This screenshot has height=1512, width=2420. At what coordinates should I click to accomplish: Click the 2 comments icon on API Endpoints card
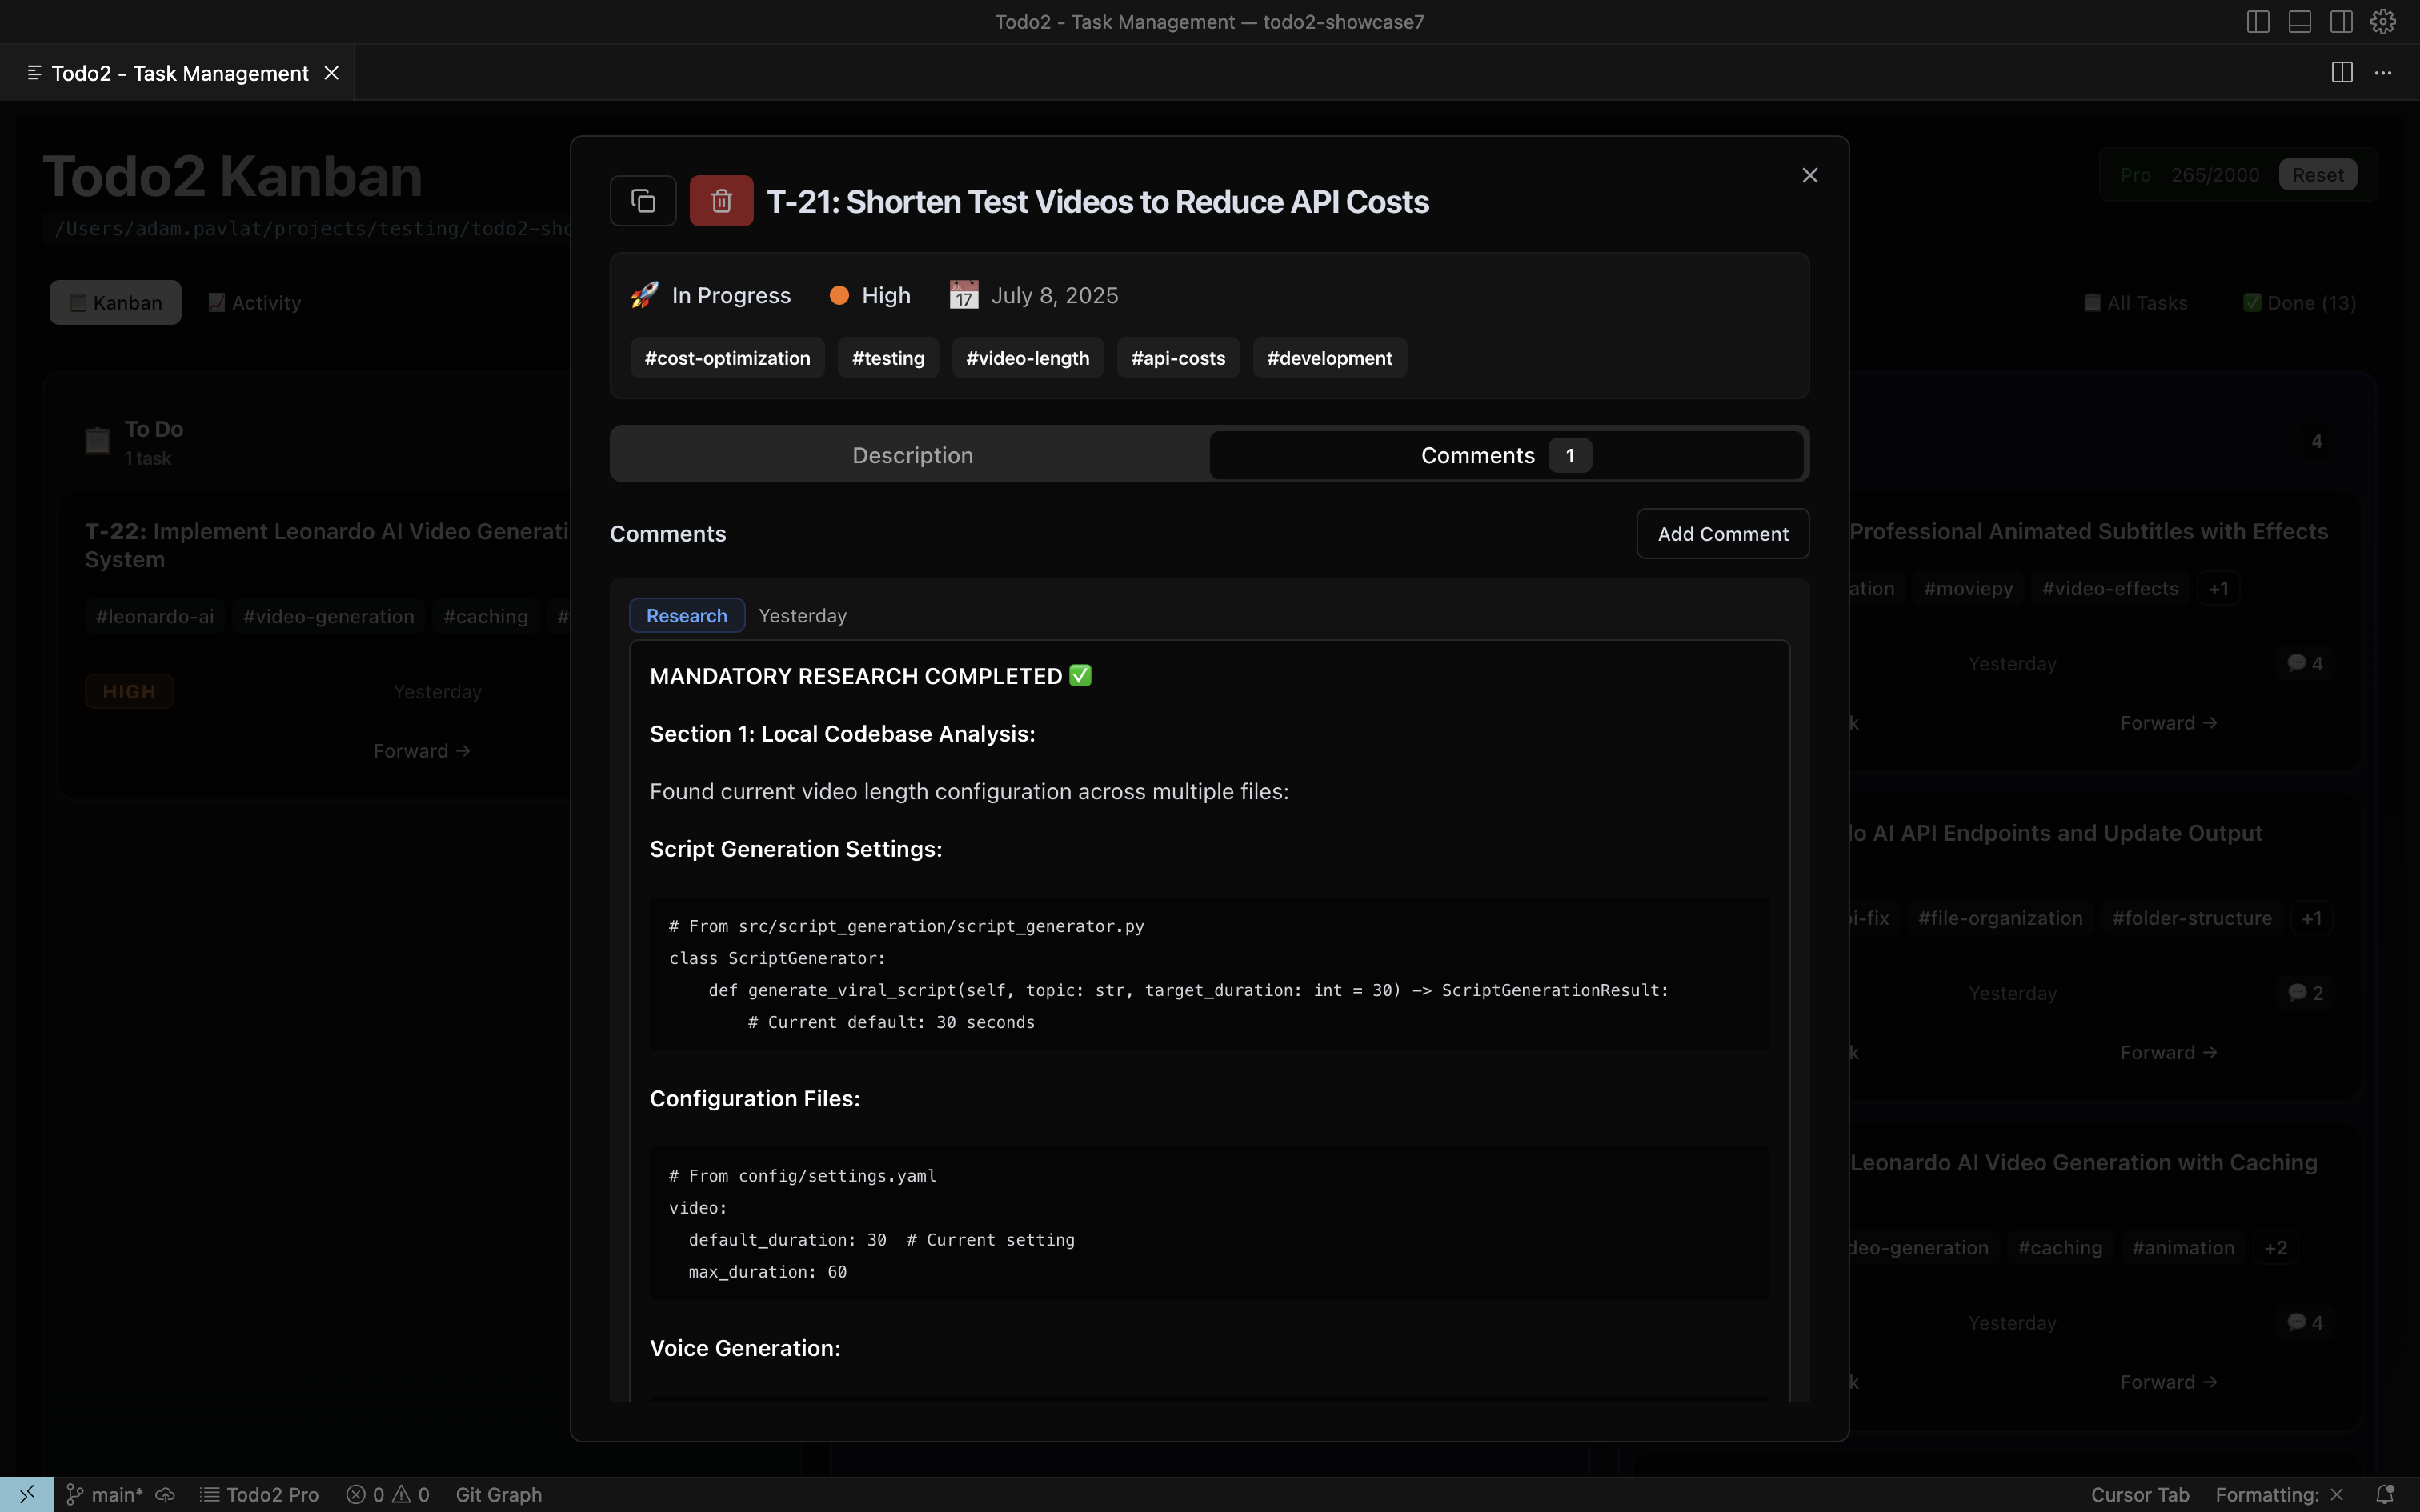2304,993
